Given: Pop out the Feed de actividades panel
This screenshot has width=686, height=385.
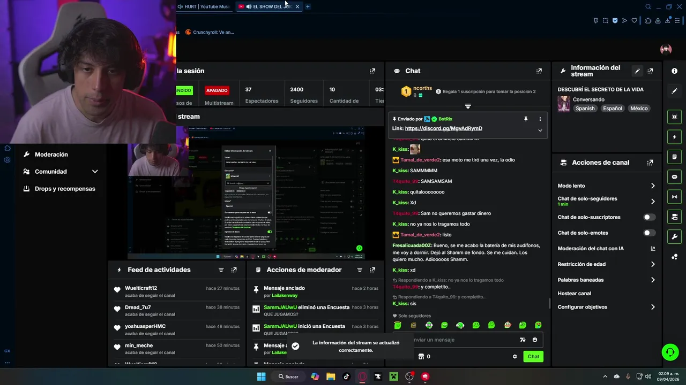Looking at the screenshot, I should (x=234, y=270).
